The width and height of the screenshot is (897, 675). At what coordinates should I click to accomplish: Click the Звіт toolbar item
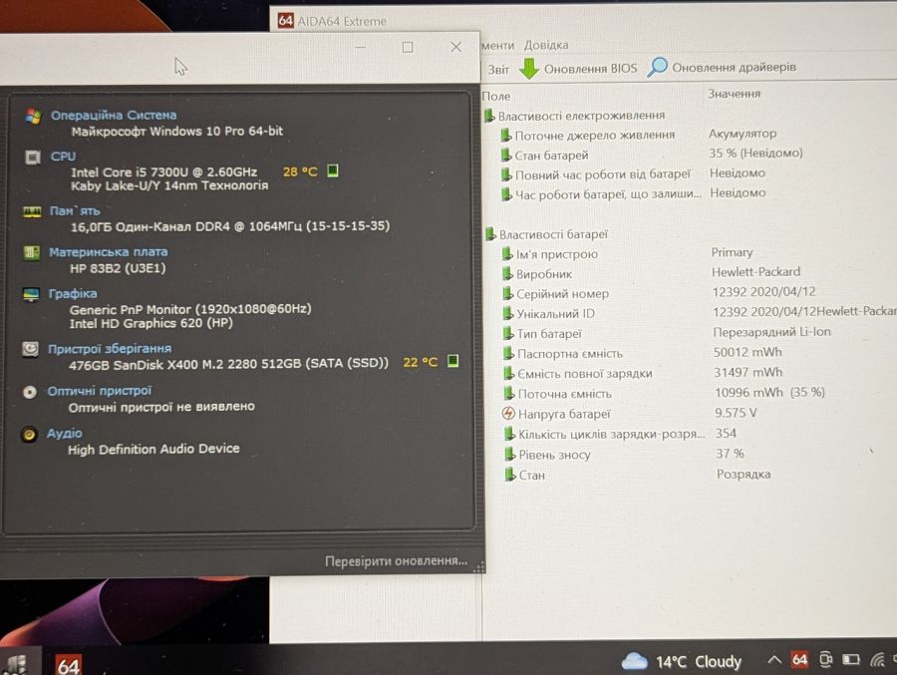pyautogui.click(x=498, y=69)
